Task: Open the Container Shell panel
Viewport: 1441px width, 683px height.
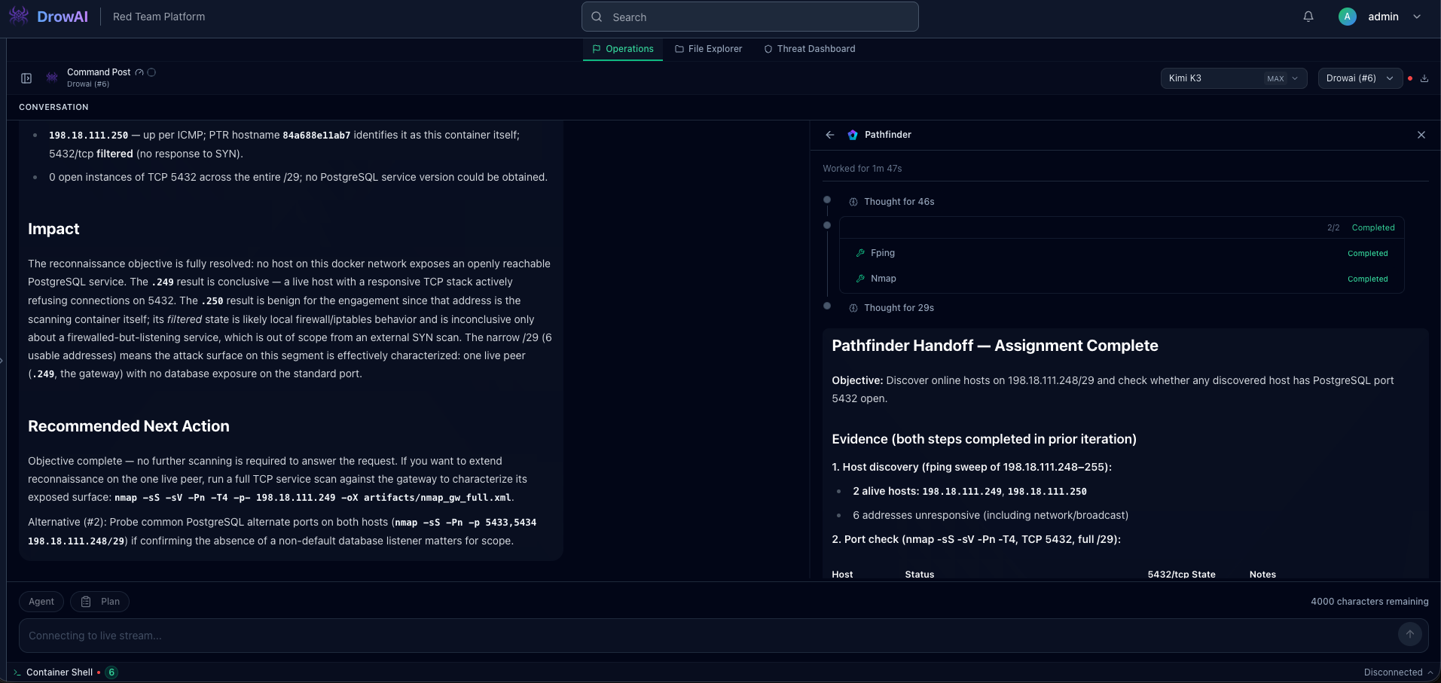Action: tap(60, 672)
